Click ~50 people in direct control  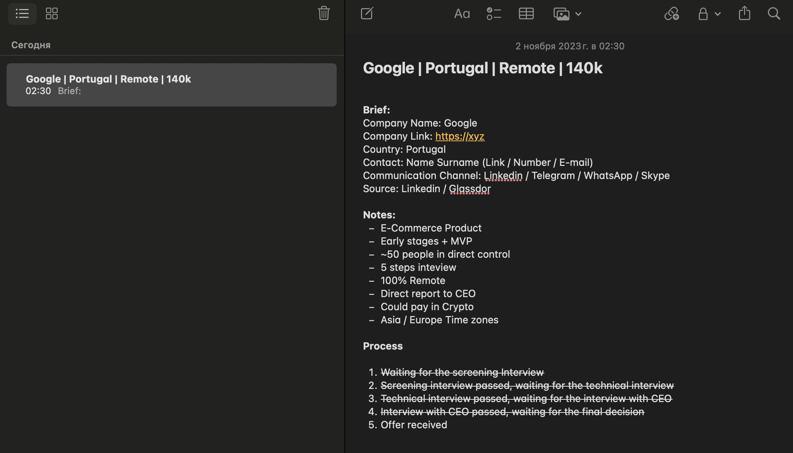point(445,254)
